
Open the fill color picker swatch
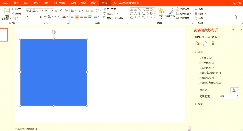click(235, 90)
